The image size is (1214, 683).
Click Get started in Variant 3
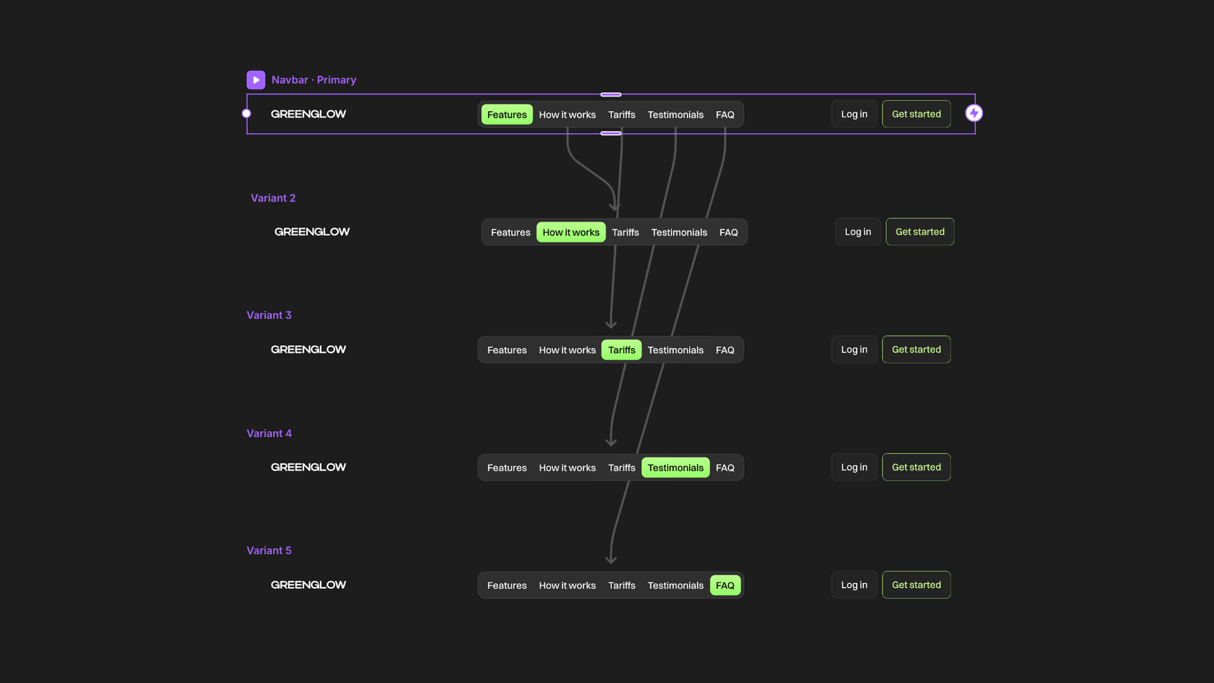(915, 350)
